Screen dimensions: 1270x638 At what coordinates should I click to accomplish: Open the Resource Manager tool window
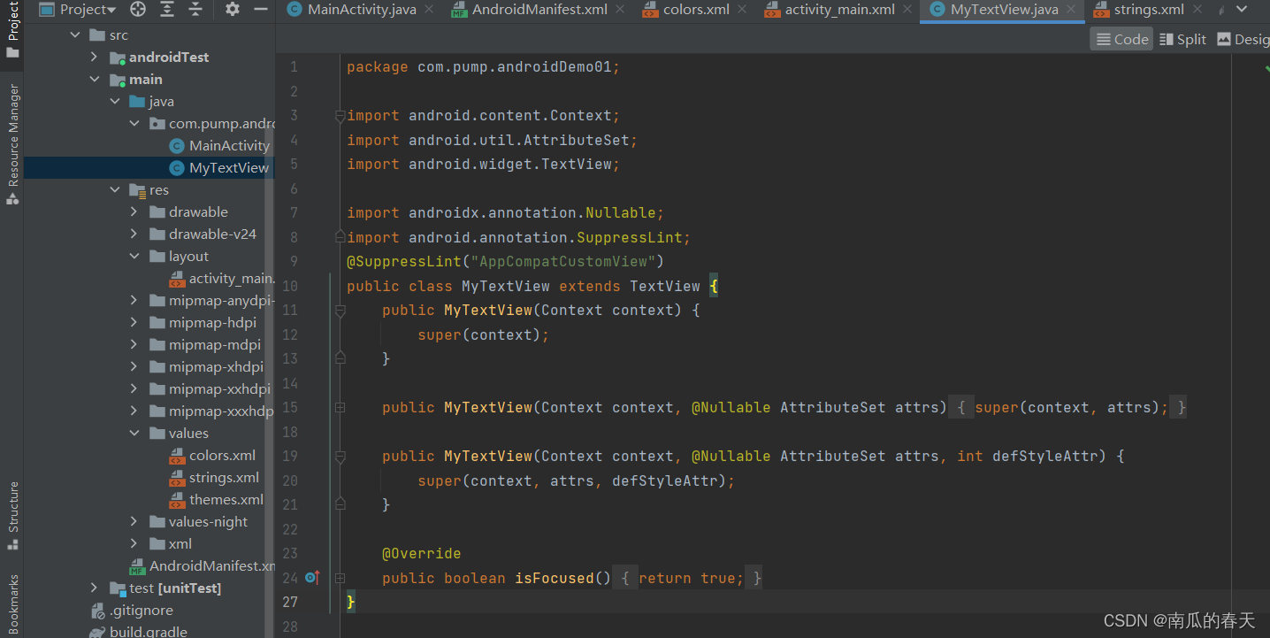coord(12,143)
